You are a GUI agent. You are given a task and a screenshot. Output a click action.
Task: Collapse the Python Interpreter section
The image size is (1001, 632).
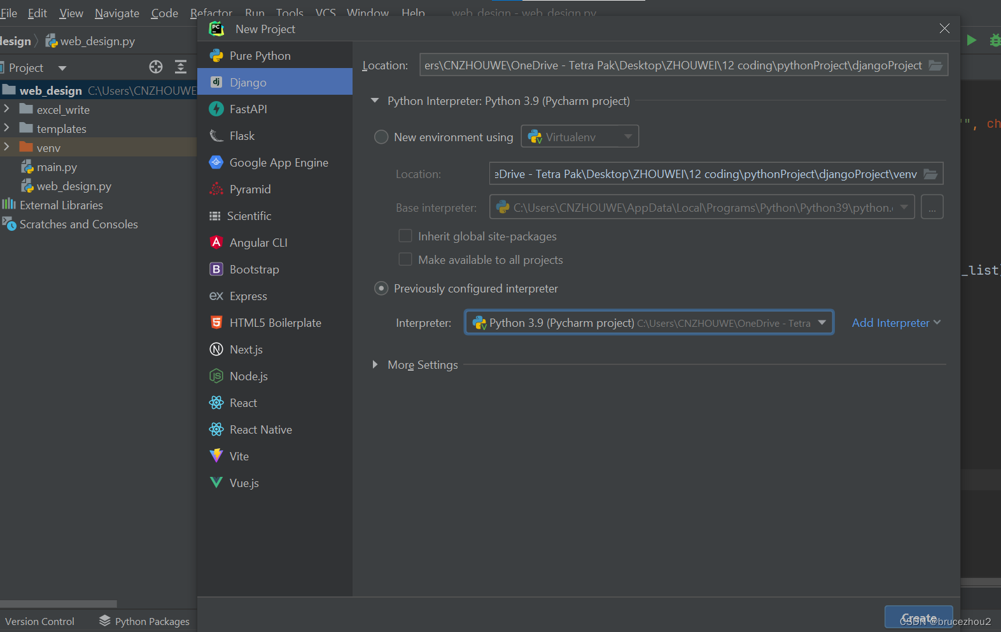tap(375, 100)
